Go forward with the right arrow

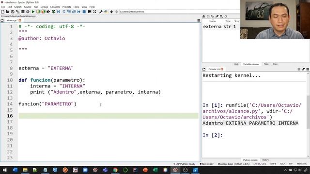(x=116, y=12)
